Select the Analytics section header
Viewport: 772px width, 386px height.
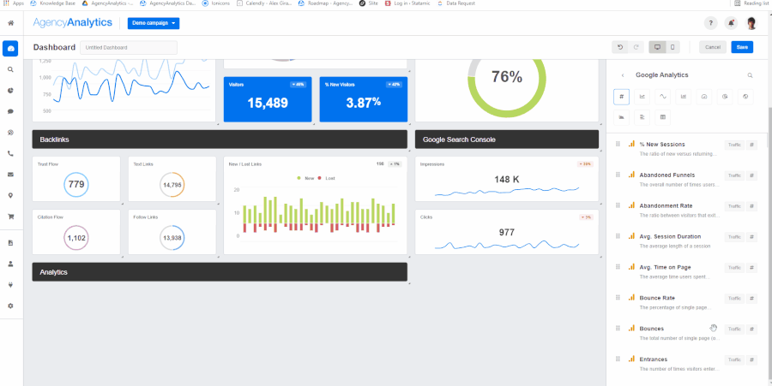point(220,271)
